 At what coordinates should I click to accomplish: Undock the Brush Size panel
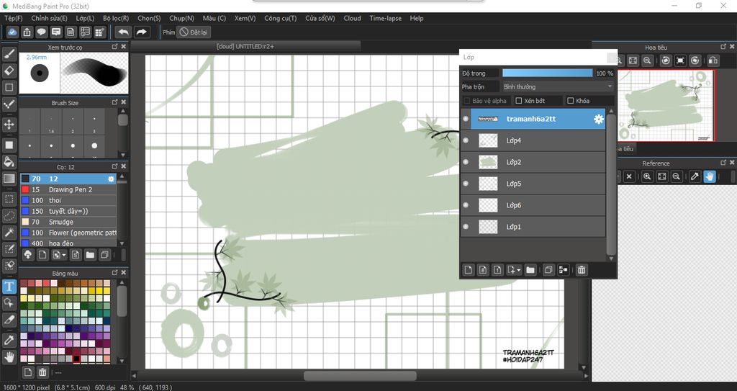pos(114,102)
